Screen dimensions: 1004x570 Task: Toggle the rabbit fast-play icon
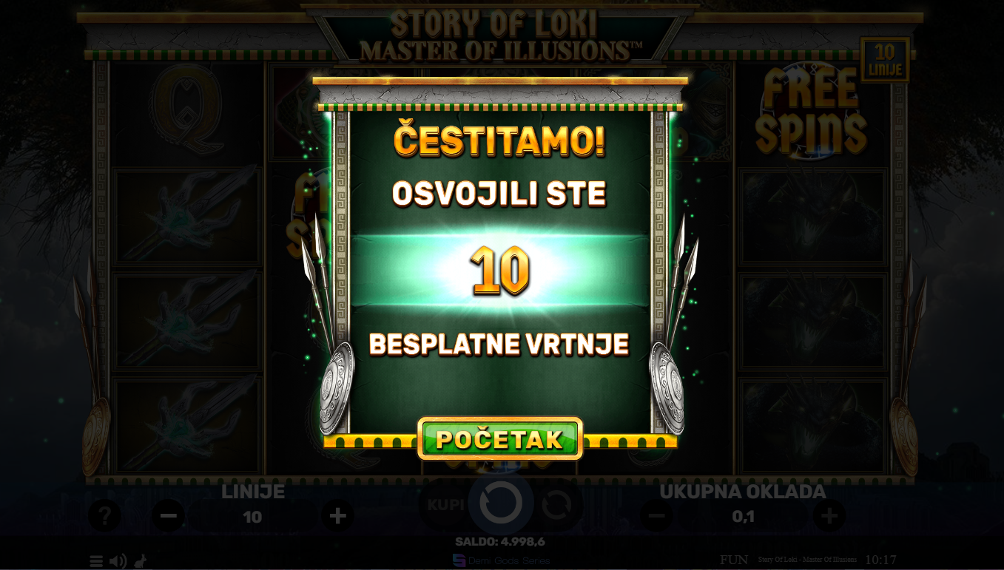[140, 561]
